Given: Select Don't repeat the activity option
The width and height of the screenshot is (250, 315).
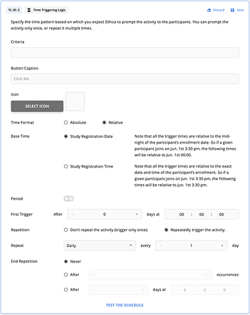Looking at the screenshot, I should [x=66, y=230].
